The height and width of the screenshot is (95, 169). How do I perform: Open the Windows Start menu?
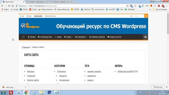(x=3, y=93)
